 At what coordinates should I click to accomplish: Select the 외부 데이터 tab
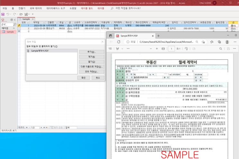[x=36, y=8]
